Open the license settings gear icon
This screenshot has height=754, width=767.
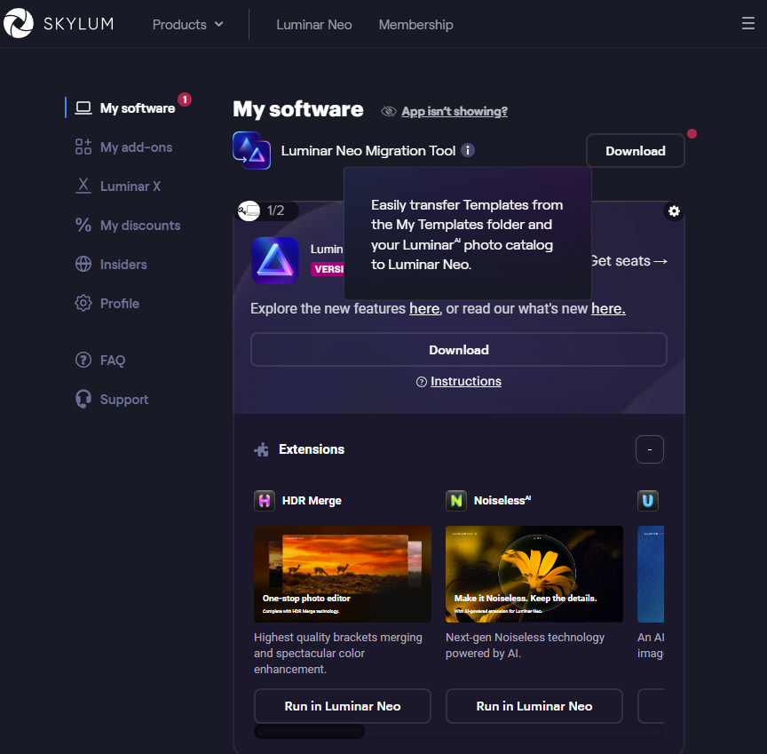pyautogui.click(x=674, y=210)
